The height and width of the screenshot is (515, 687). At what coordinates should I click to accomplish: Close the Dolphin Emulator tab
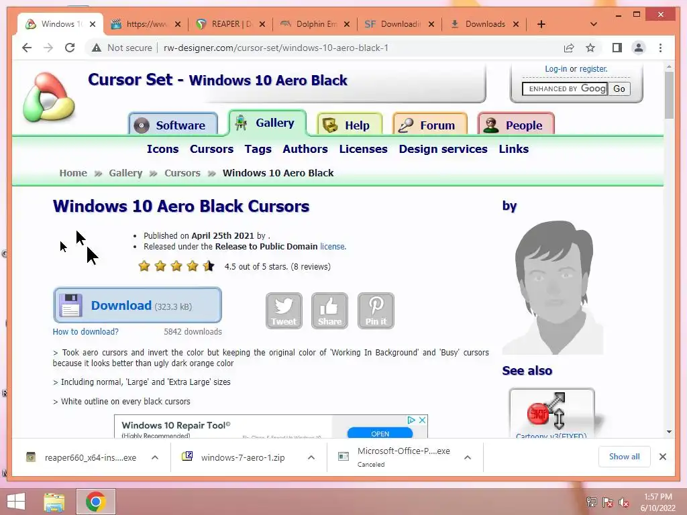(347, 24)
